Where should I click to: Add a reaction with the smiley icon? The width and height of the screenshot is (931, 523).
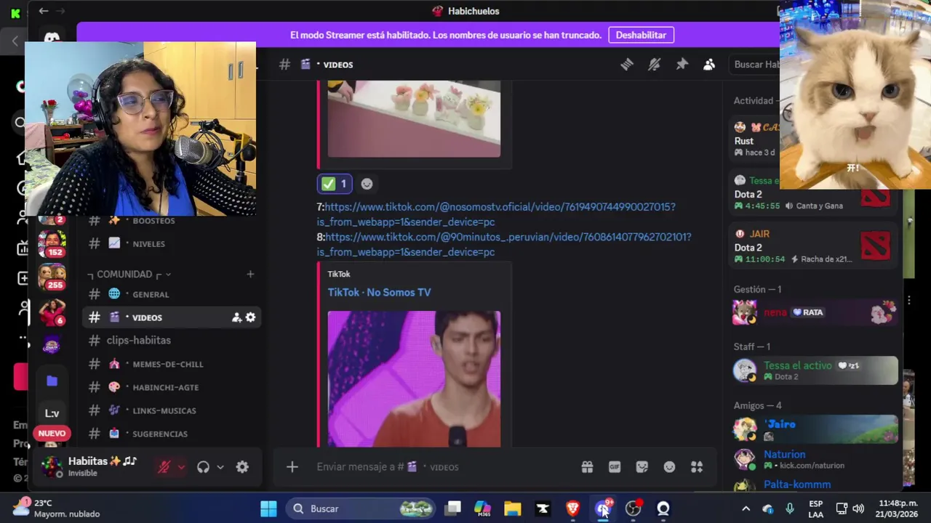pos(367,184)
